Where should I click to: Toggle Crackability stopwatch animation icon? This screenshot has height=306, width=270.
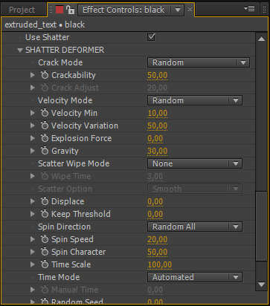tap(45, 75)
